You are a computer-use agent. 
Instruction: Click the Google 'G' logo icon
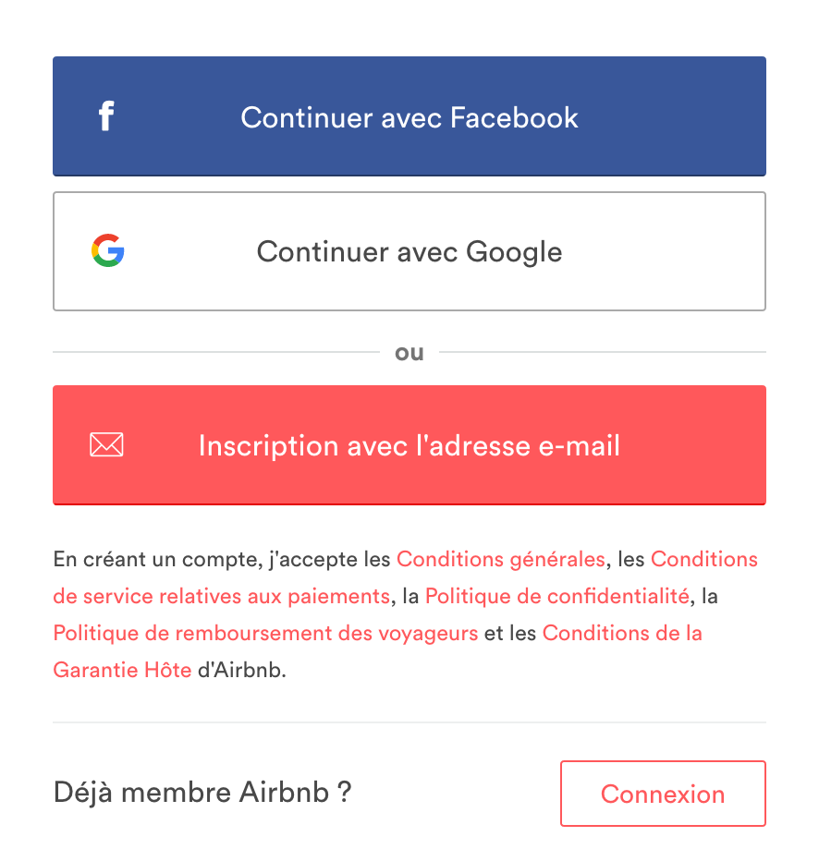(x=107, y=250)
